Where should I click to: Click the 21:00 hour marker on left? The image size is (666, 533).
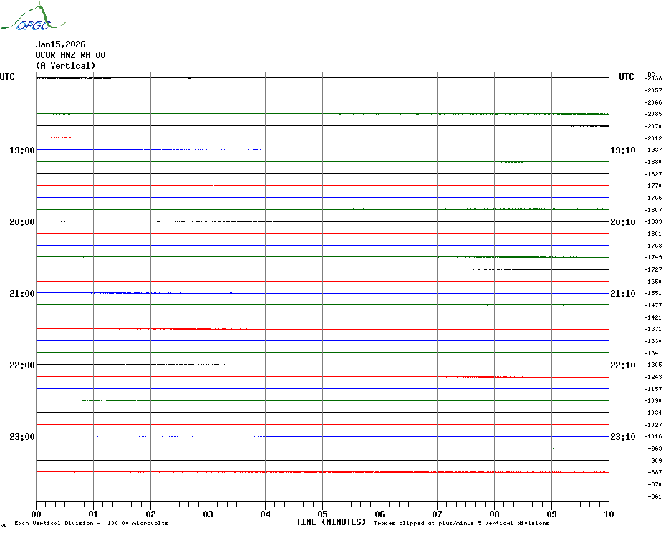(21, 294)
